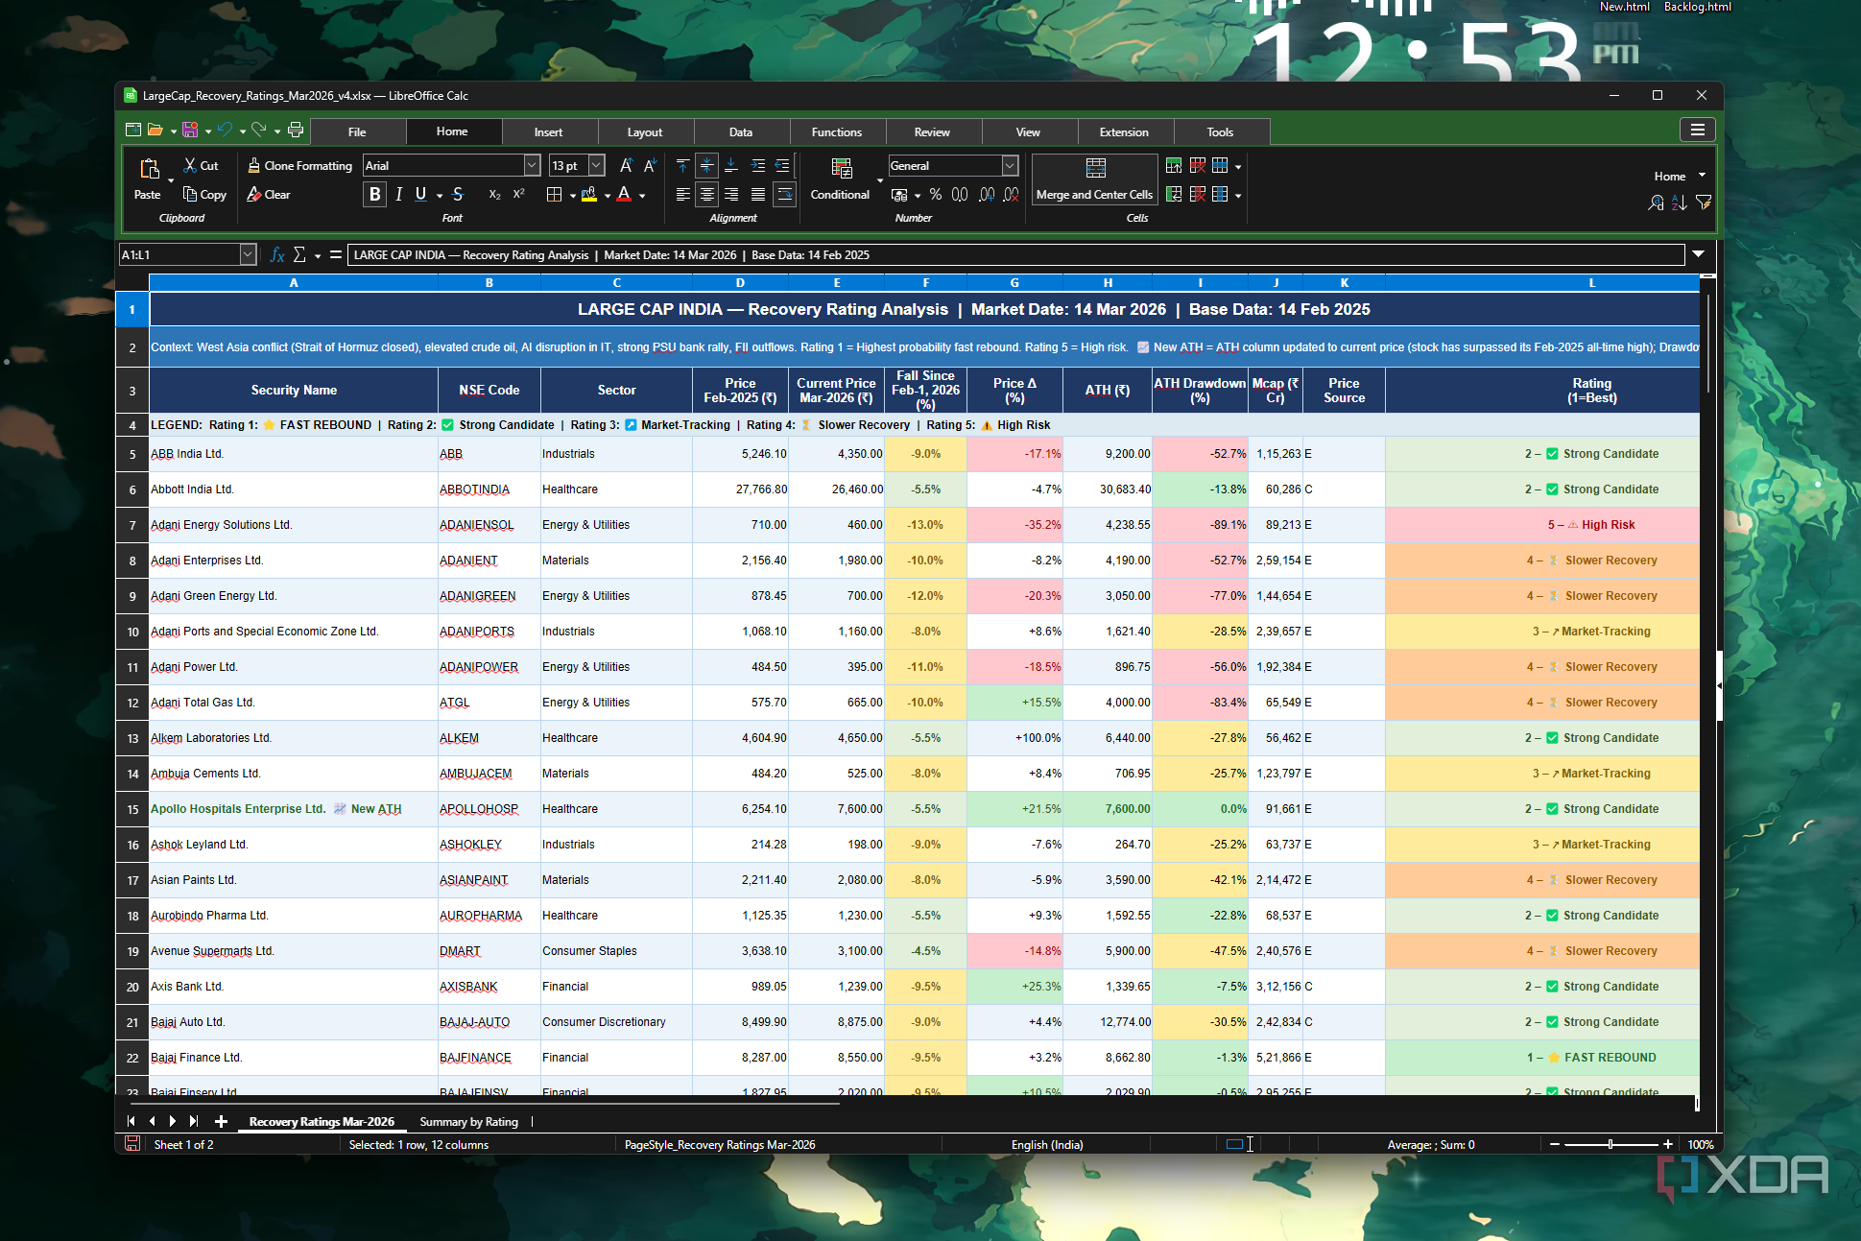The width and height of the screenshot is (1861, 1241).
Task: Expand the Name Box A1:L1 dropdown
Action: (x=248, y=254)
